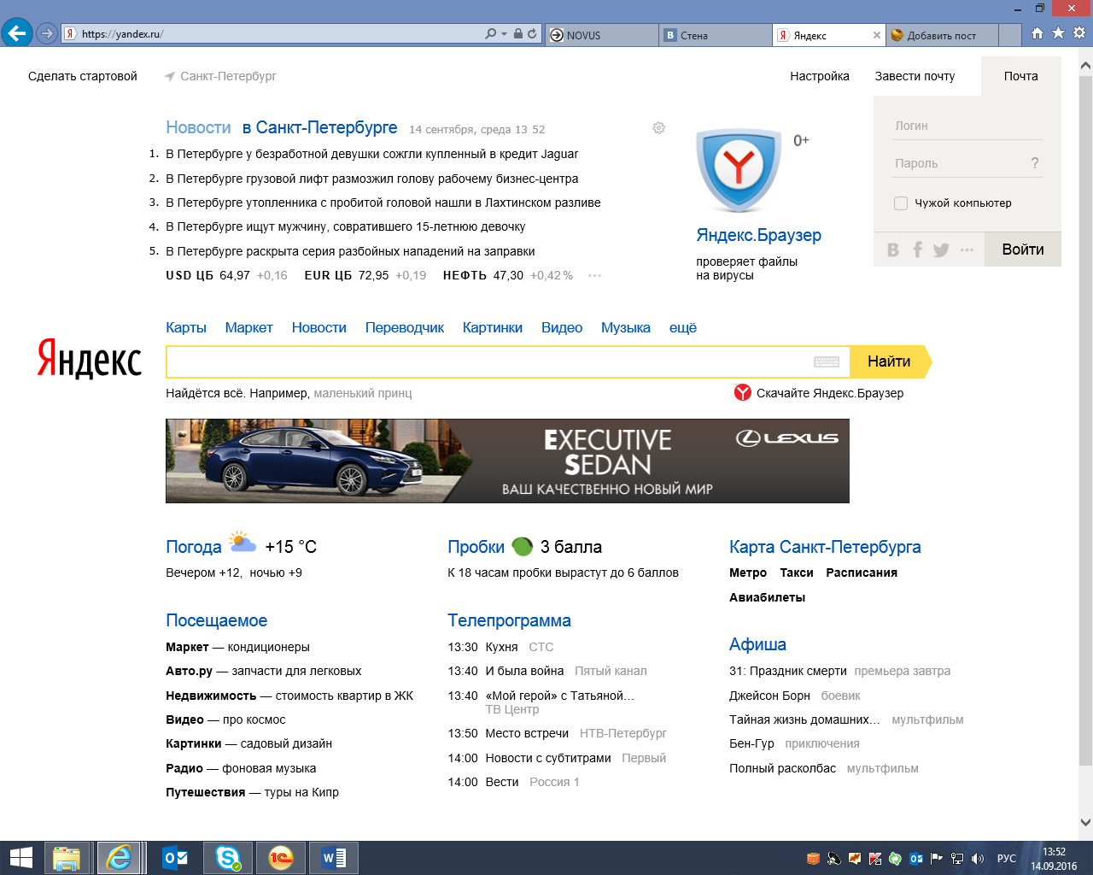Open the virtual keyboard icon in search
Viewport: 1093px width, 875px height.
[x=827, y=361]
